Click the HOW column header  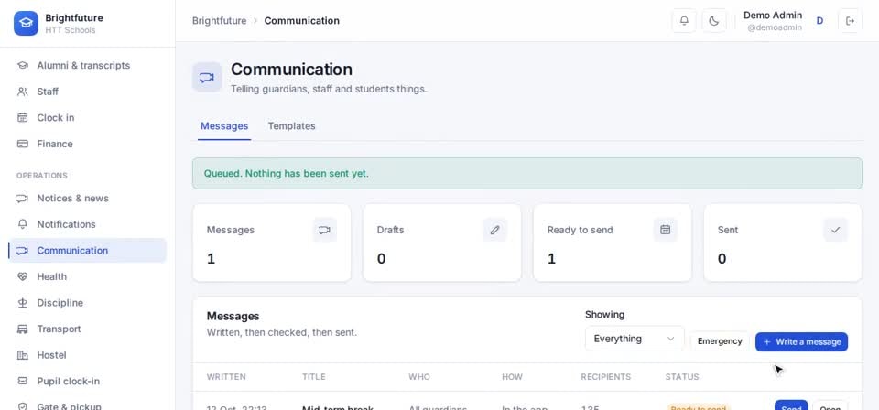pyautogui.click(x=512, y=377)
